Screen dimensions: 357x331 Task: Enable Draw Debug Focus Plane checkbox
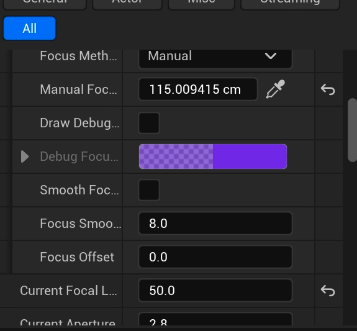(x=149, y=123)
